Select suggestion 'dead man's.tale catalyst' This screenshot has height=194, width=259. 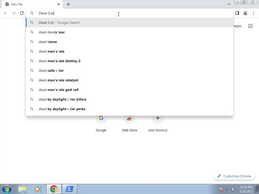(129, 80)
